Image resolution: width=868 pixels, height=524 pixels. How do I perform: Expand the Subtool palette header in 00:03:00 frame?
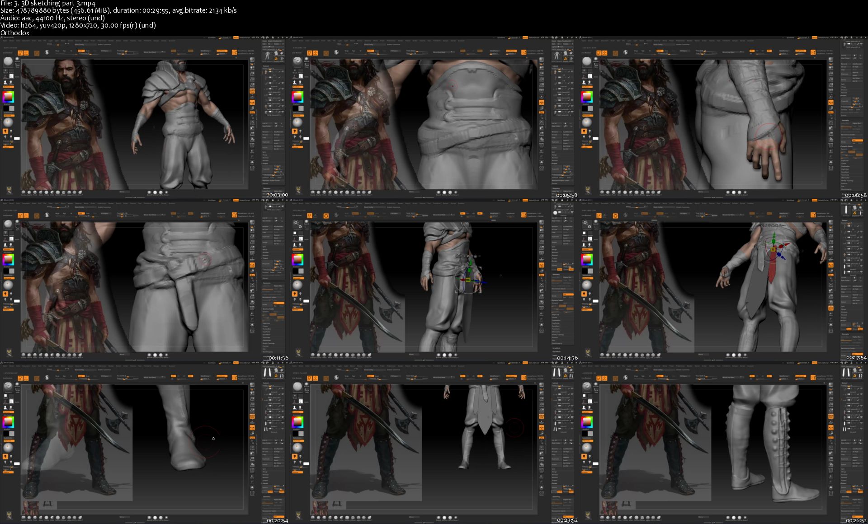[x=266, y=66]
